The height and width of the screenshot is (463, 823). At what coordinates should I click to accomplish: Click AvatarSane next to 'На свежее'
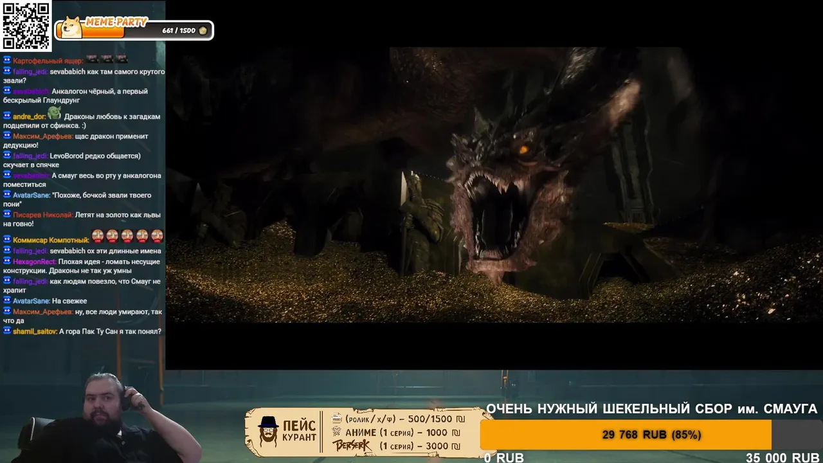(32, 301)
